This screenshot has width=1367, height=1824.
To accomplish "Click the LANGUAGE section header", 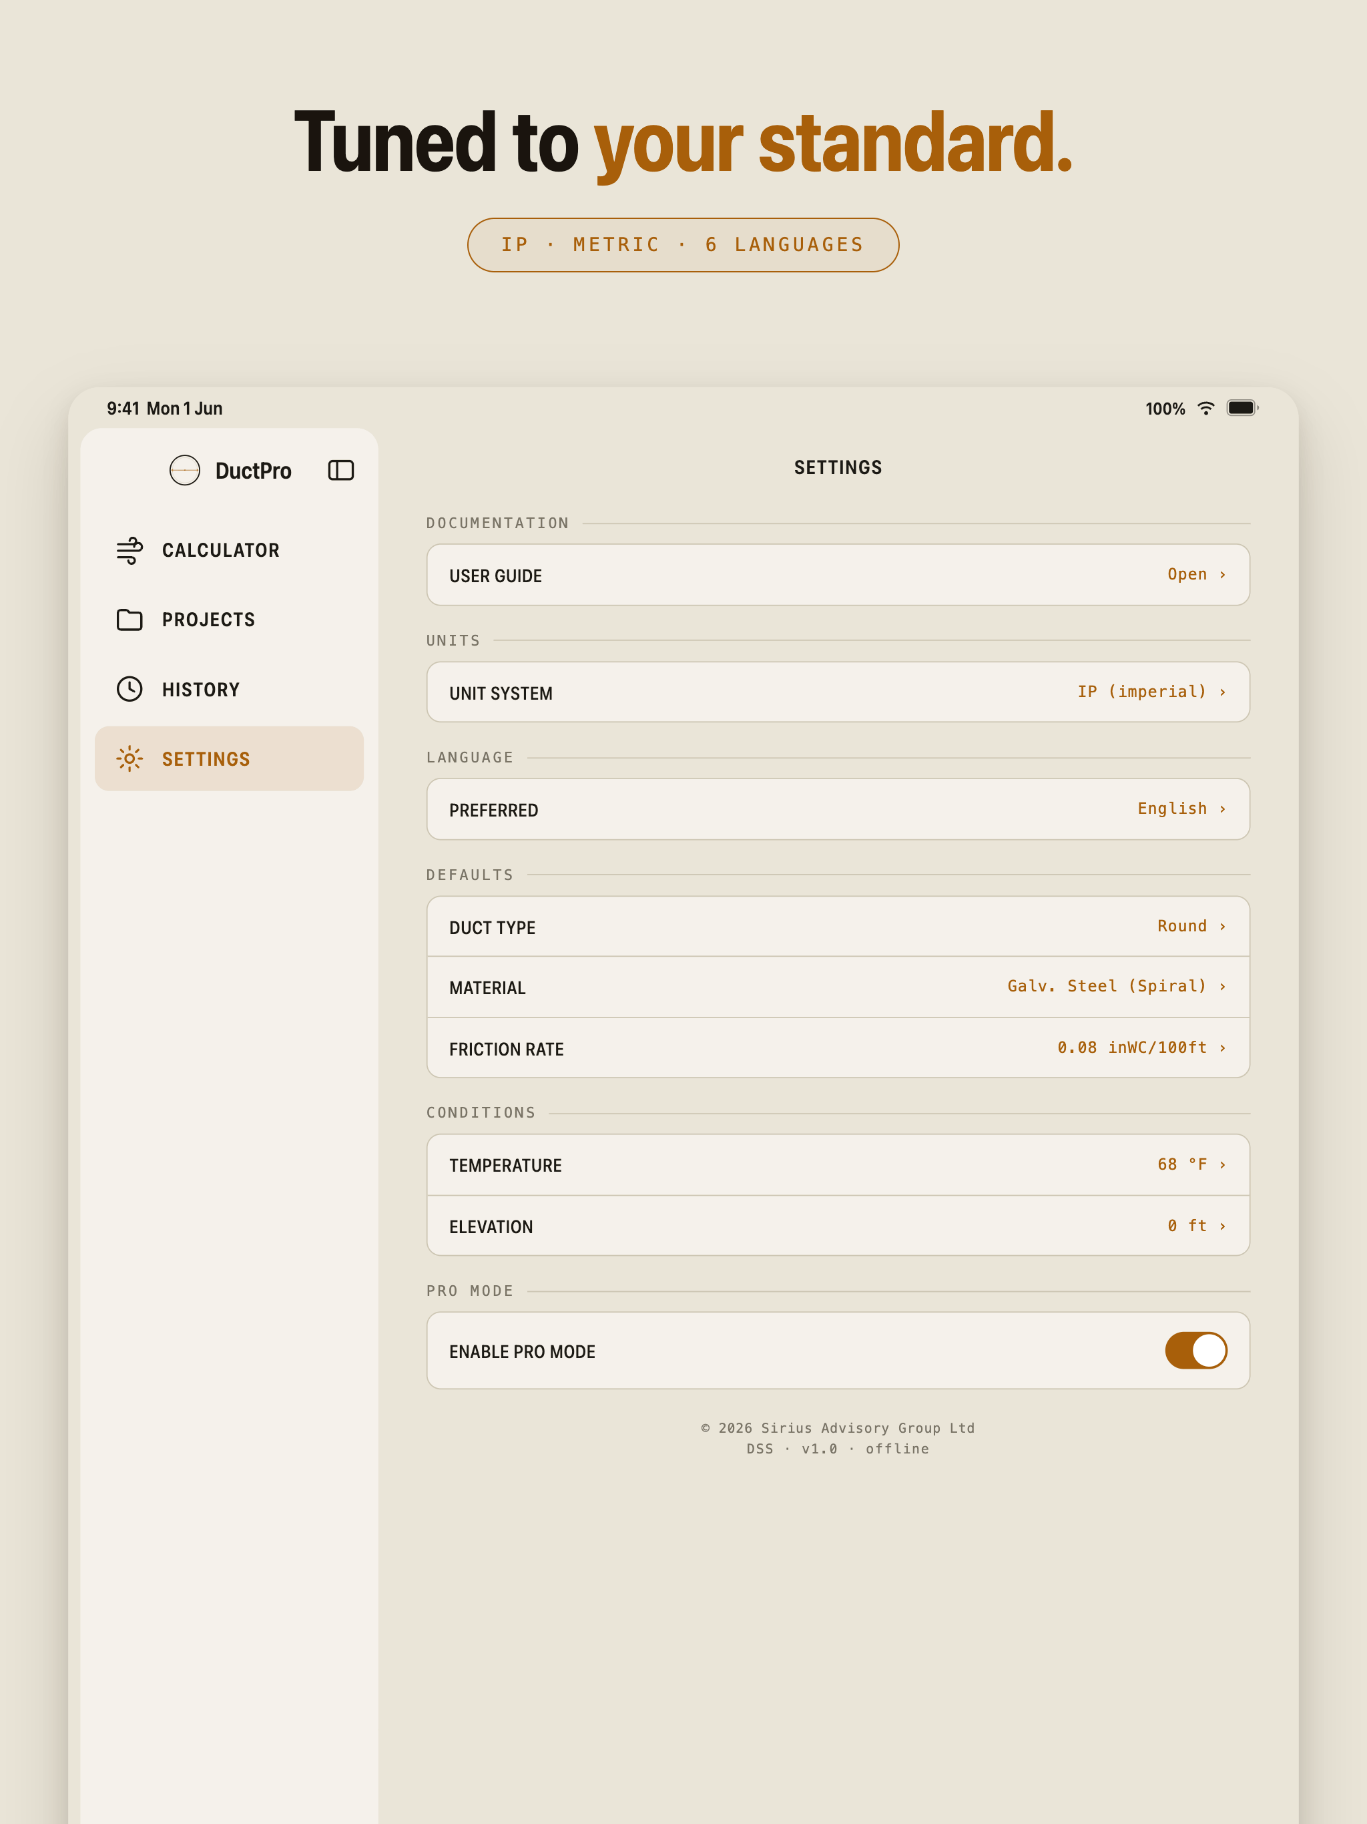I will (x=469, y=757).
